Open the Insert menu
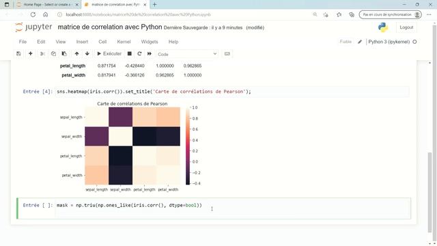This screenshot has width=437, height=246. pos(82,42)
